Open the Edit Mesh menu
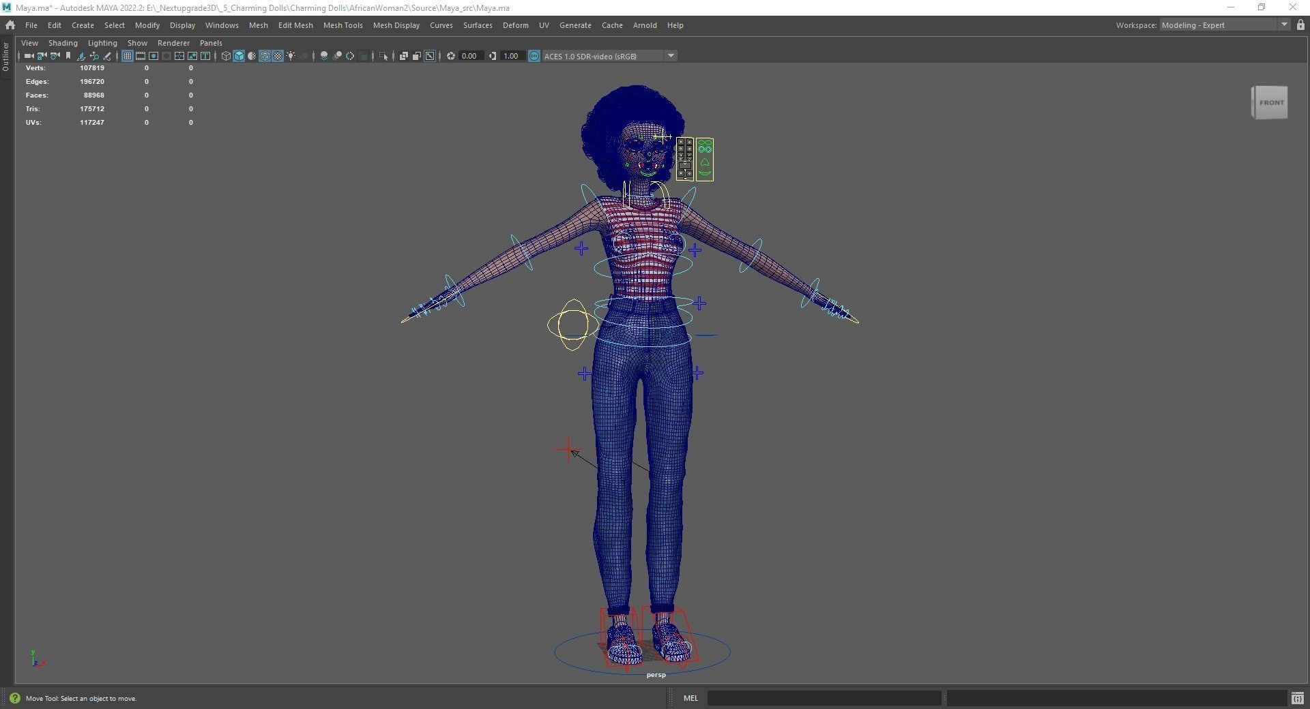The width and height of the screenshot is (1310, 709). [295, 25]
